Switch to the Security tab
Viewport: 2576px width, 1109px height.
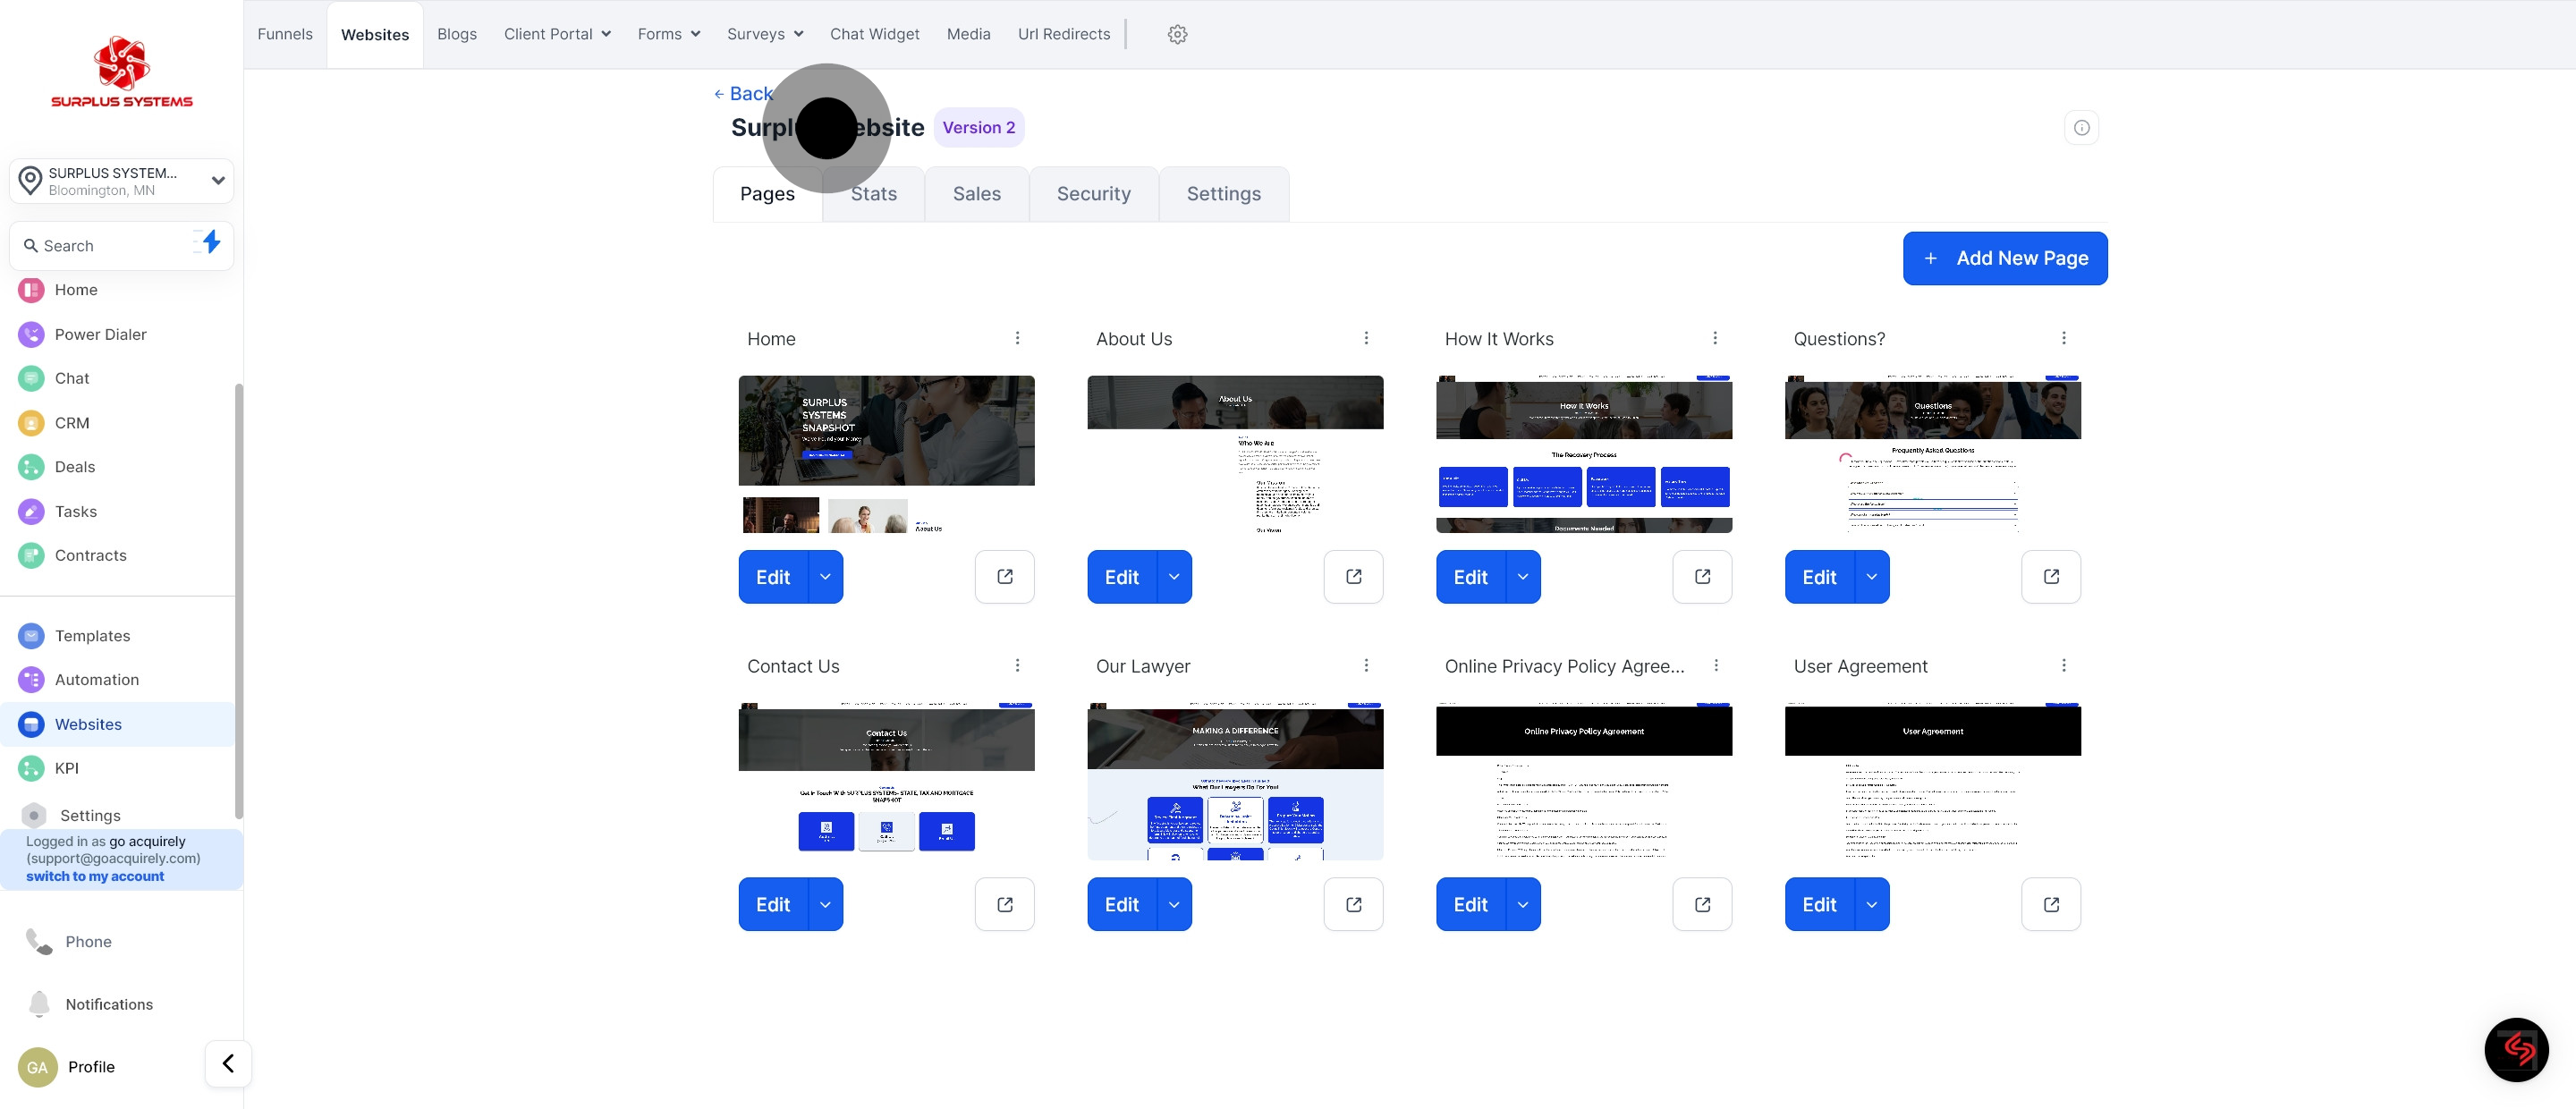(x=1093, y=194)
